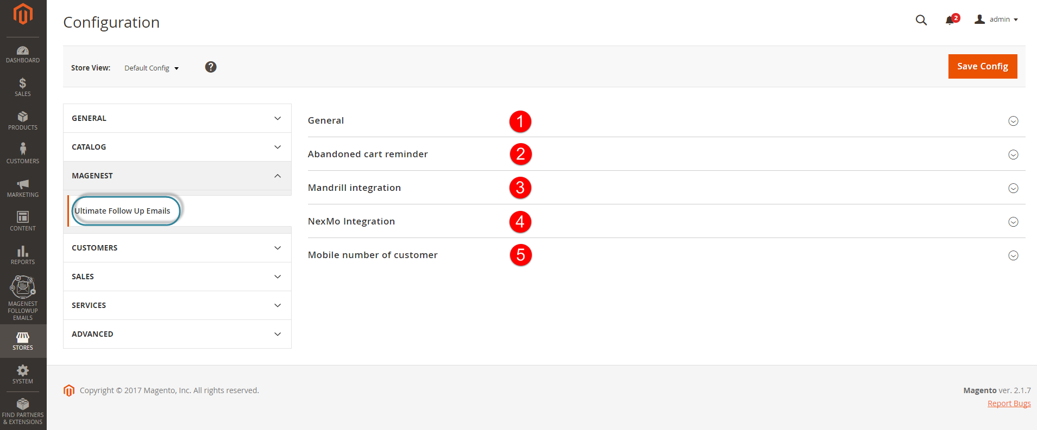The image size is (1037, 430).
Task: View notifications bell icon
Action: click(950, 20)
